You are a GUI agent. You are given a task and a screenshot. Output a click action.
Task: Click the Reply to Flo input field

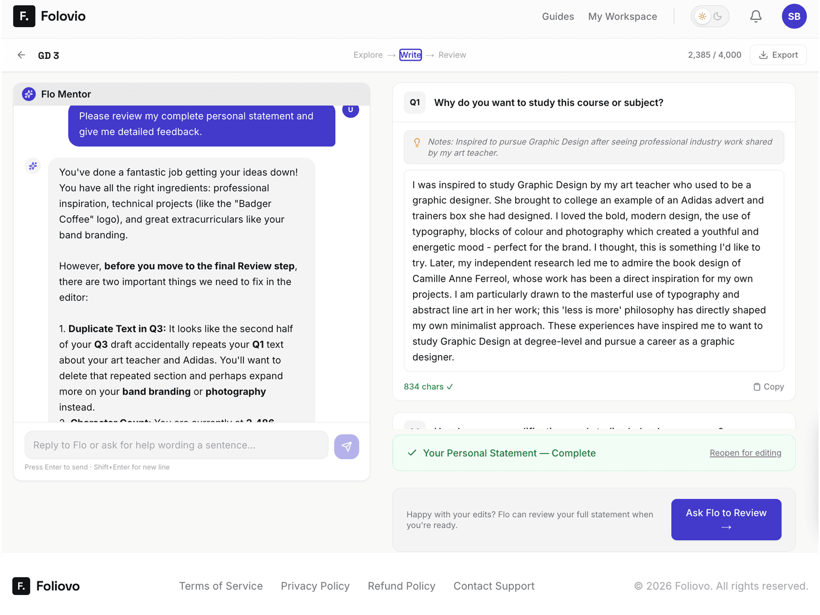pyautogui.click(x=176, y=445)
